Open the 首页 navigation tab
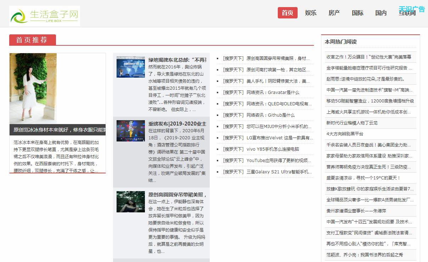This screenshot has width=428, height=262. coord(287,13)
